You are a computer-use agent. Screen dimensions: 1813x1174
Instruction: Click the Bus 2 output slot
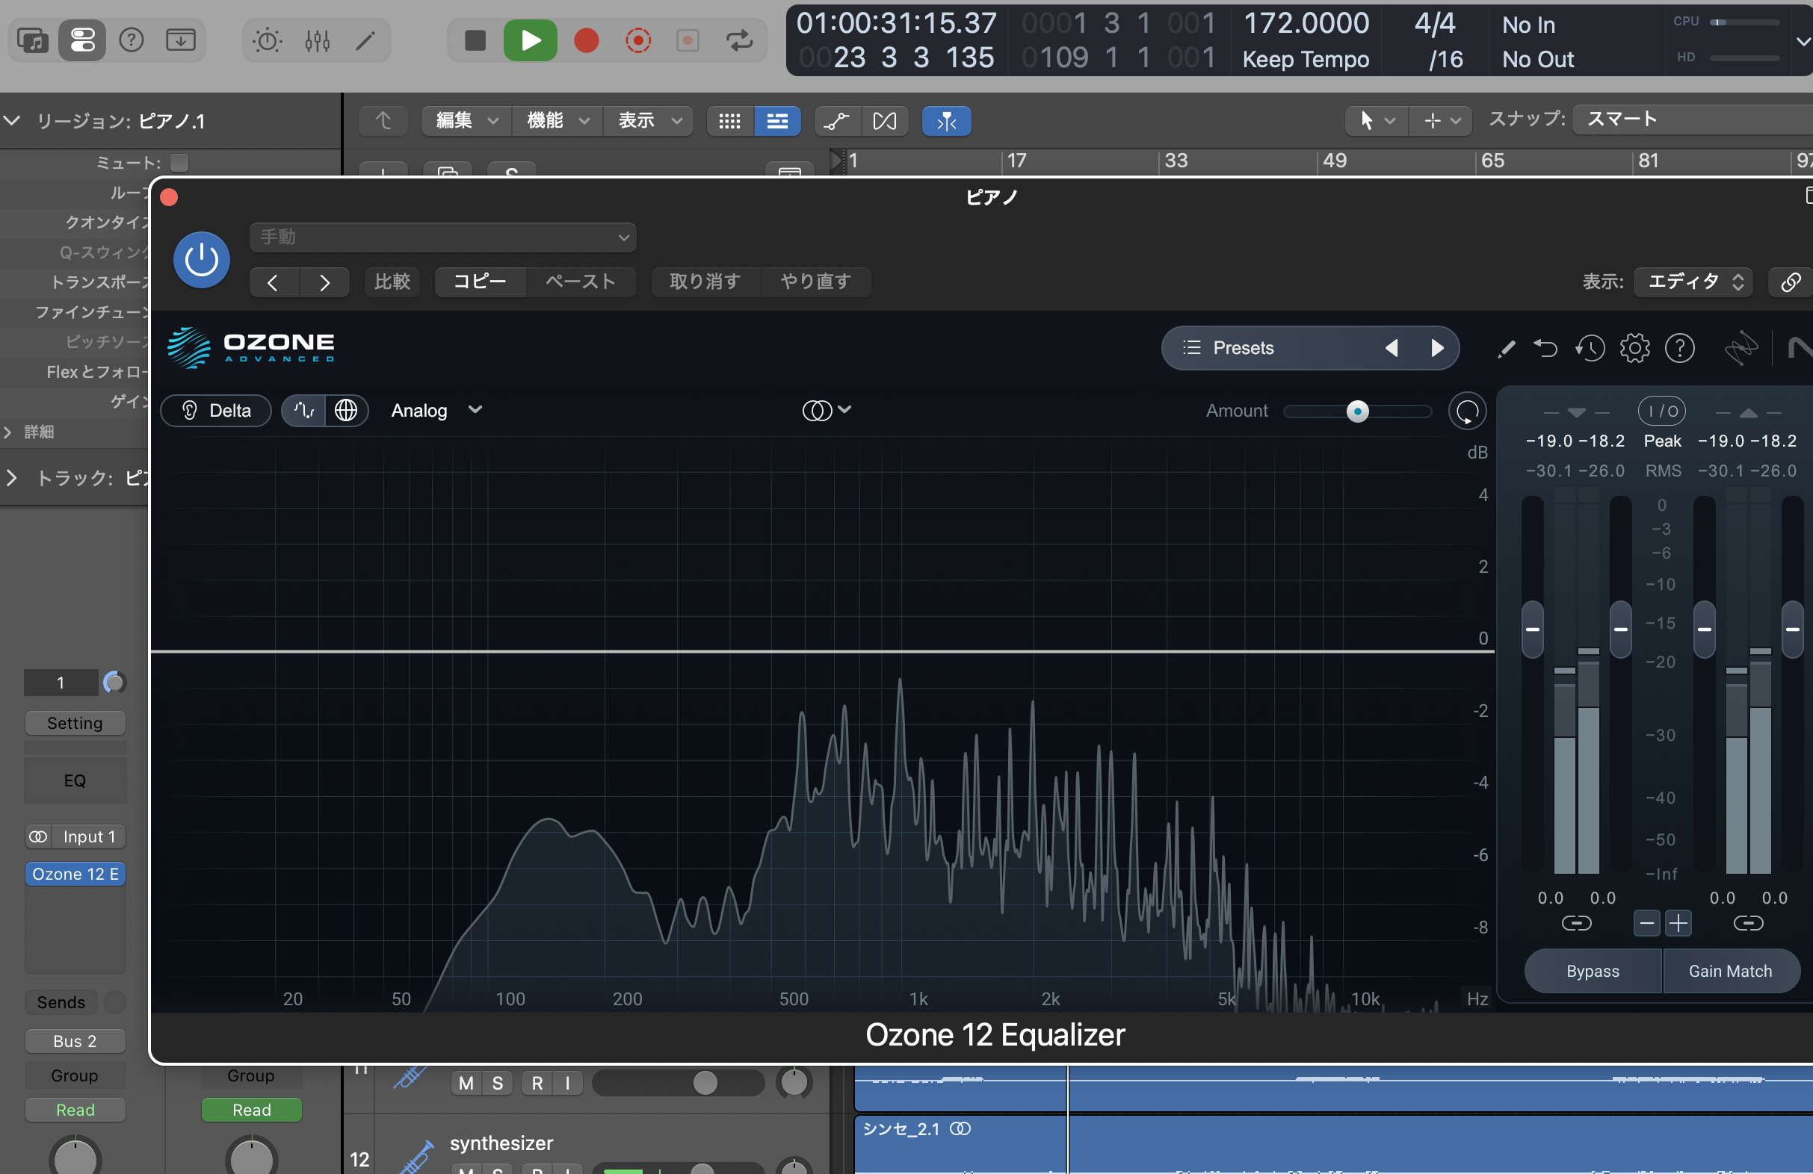click(75, 1041)
